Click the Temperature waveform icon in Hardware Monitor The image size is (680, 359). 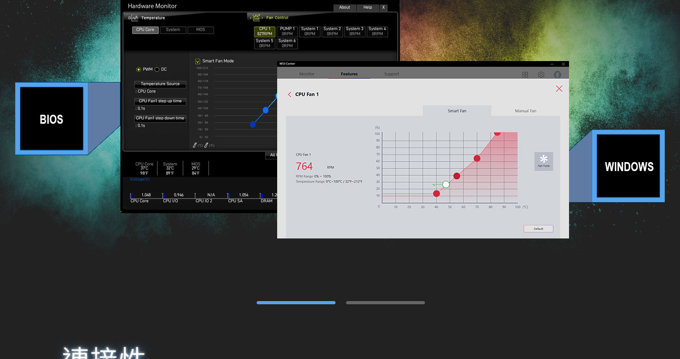(x=134, y=18)
